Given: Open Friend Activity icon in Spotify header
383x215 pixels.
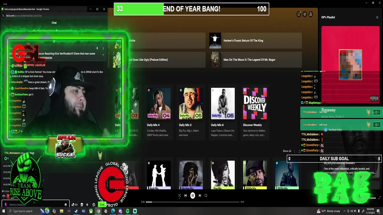Looking at the screenshot, I should [x=305, y=14].
